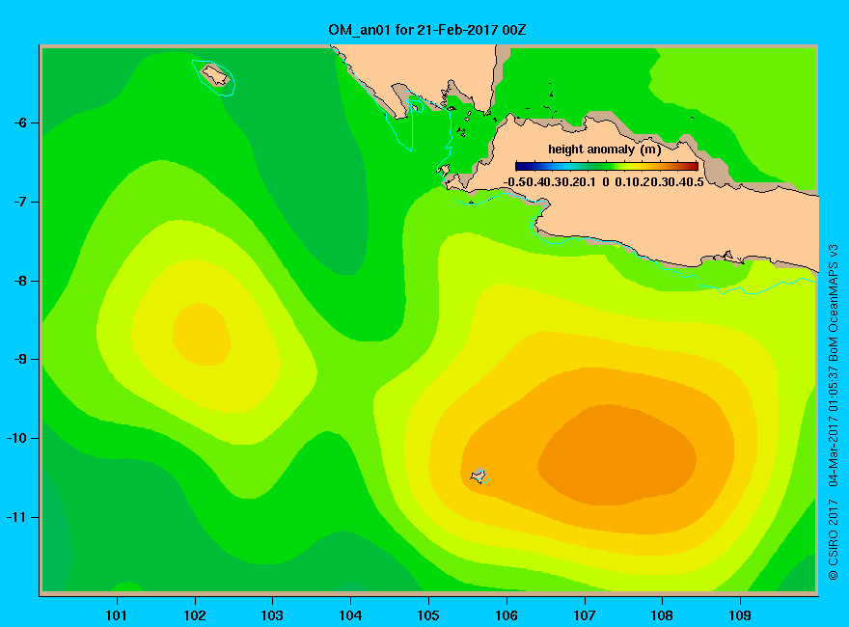Click longitude label 101

click(116, 615)
